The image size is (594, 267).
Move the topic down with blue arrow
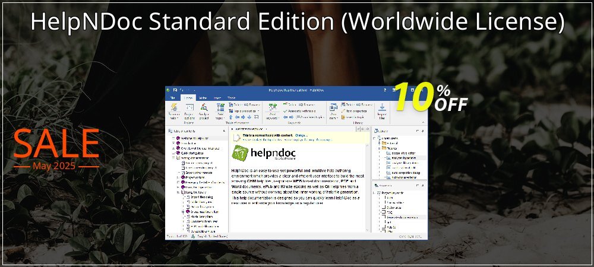[x=249, y=117]
